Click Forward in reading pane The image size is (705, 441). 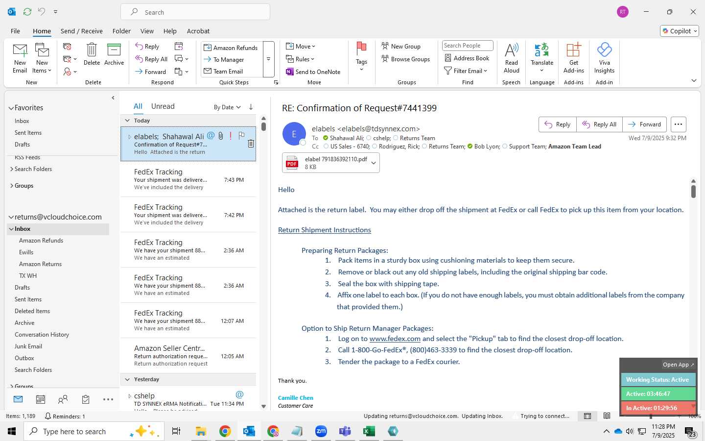coord(644,124)
